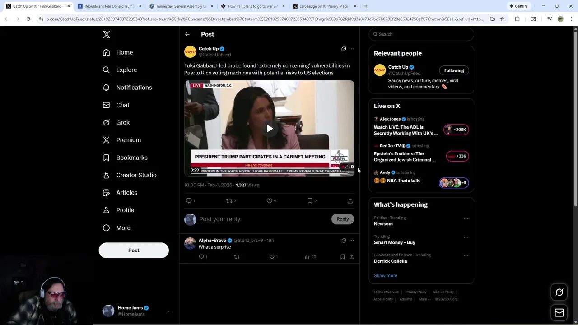Switch to How Iran plans war tab
This screenshot has width=578, height=325.
click(252, 6)
